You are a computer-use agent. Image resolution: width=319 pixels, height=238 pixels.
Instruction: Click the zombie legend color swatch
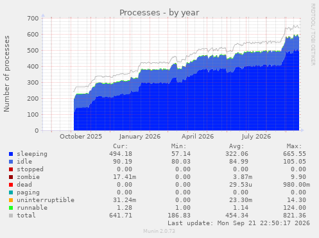point(11,177)
